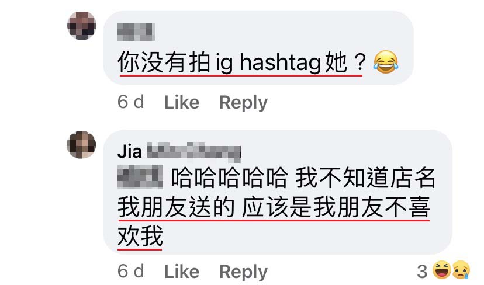Screen dimensions: 484x285
Task: Open the laughing reaction icon beside count 3
Action: [442, 270]
